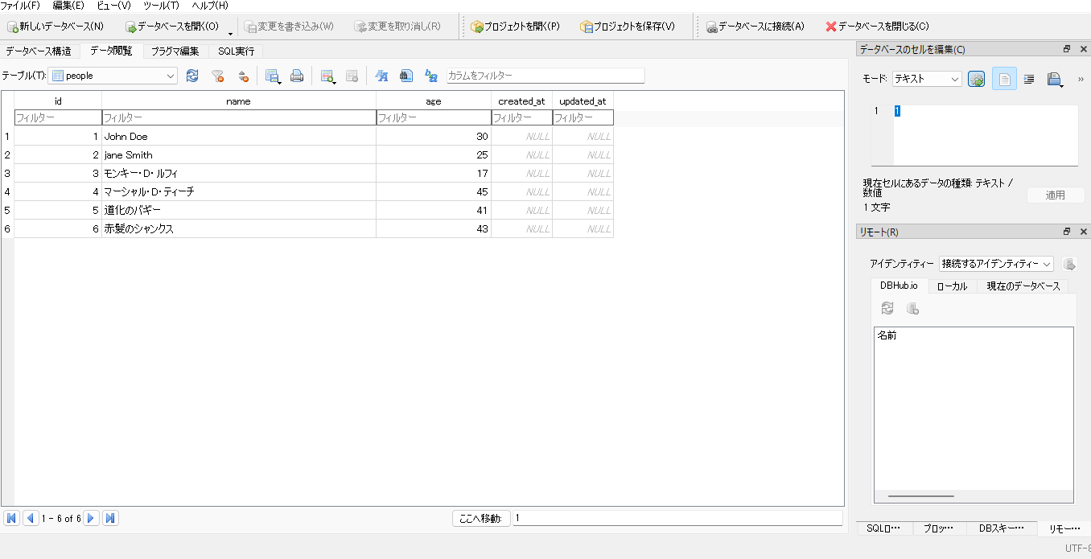Click the go-to row number field
This screenshot has width=1091, height=559.
pos(677,518)
